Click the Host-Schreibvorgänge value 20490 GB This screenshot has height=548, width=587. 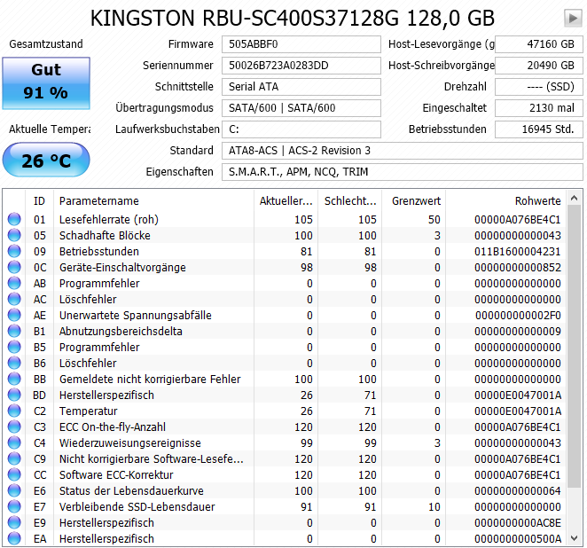pos(539,66)
